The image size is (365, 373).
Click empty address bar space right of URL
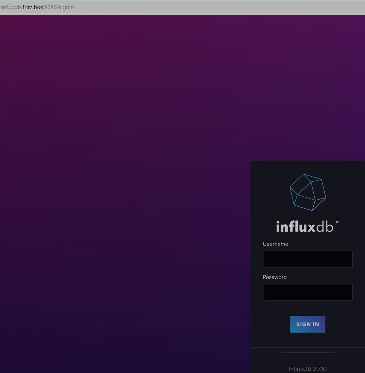point(218,7)
